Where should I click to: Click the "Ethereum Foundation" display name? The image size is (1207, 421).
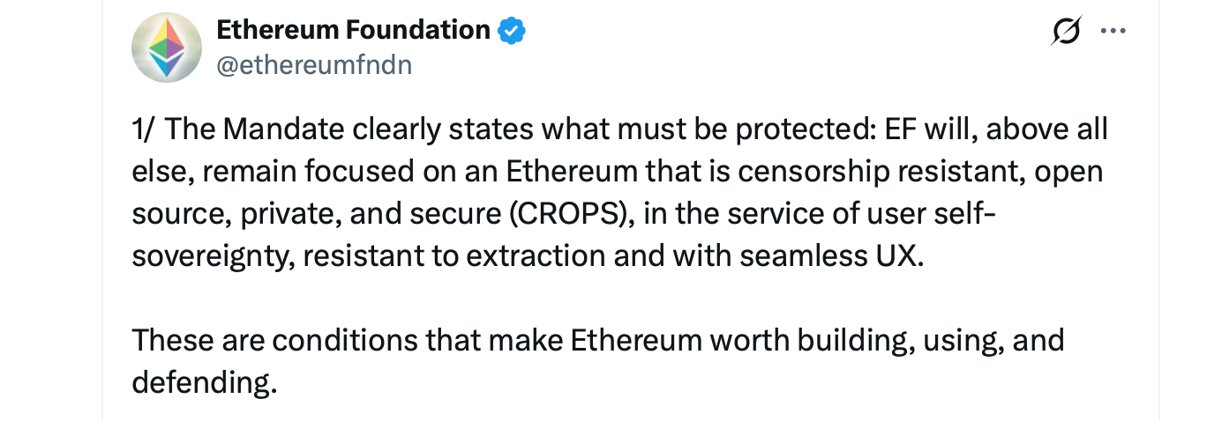(x=353, y=30)
